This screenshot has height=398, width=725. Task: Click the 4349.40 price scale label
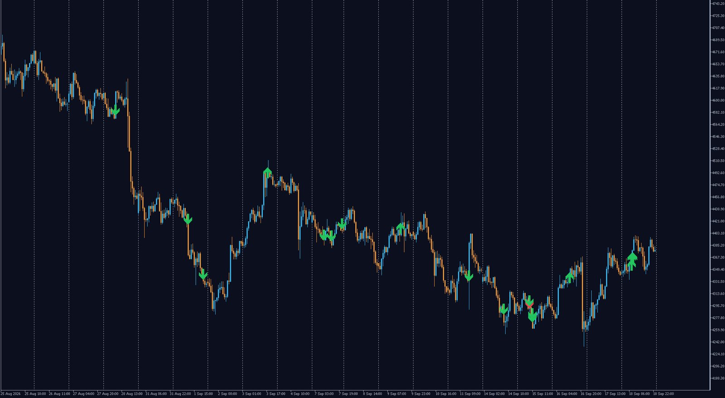pos(718,270)
